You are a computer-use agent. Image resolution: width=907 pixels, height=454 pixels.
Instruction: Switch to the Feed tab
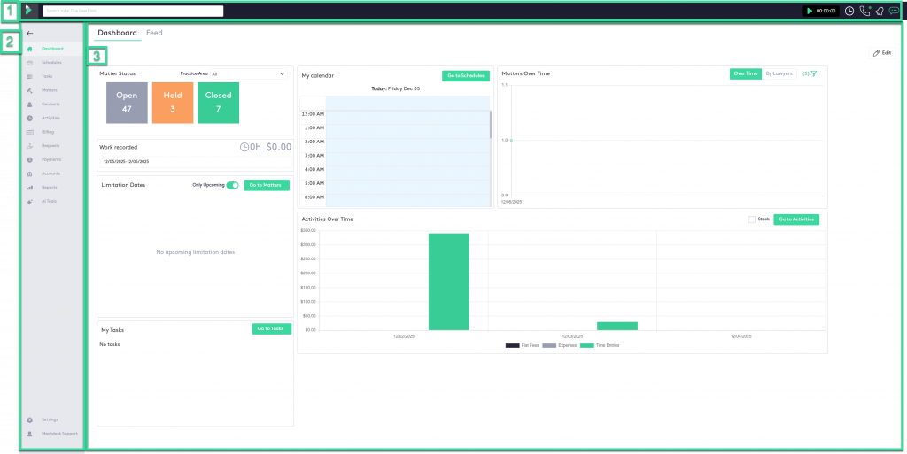pos(154,33)
